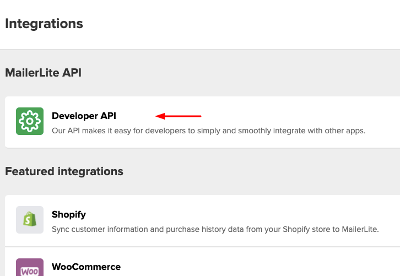Screen dimensions: 400x276
Task: Click the Shopify bag logo icon
Action: [x=30, y=220]
